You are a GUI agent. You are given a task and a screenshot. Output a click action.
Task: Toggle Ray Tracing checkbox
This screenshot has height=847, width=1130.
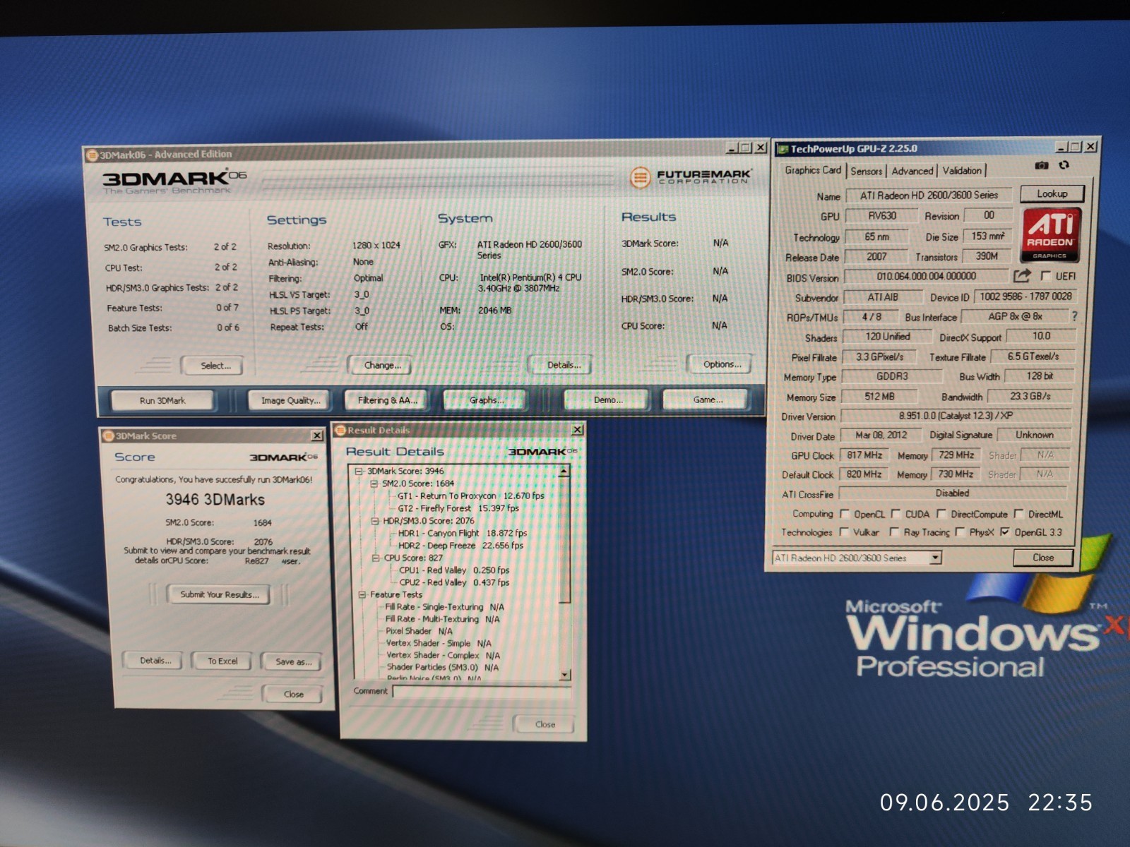click(x=894, y=532)
